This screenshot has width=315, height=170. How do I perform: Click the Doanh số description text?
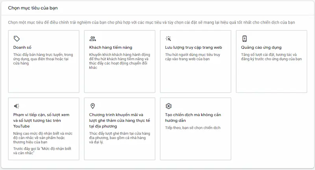42,59
